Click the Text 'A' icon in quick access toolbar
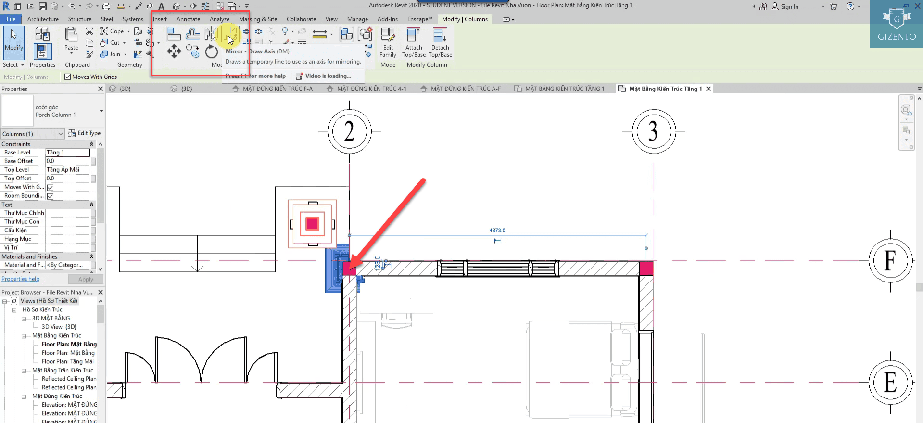923x423 pixels. click(162, 6)
